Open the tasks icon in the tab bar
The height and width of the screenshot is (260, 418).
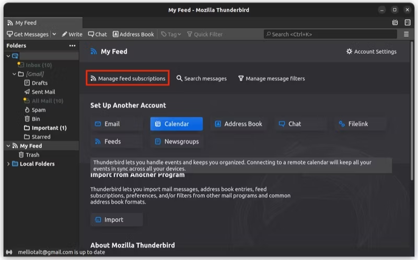pos(408,22)
